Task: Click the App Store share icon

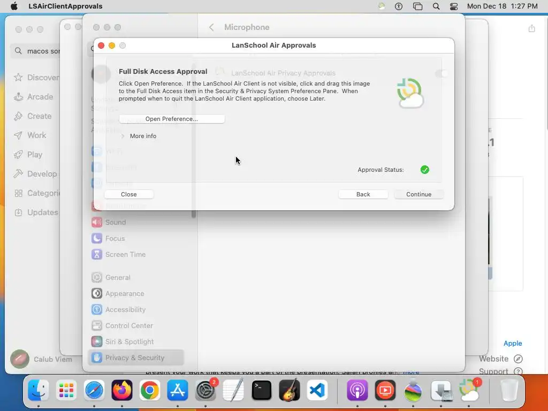Action: click(531, 28)
